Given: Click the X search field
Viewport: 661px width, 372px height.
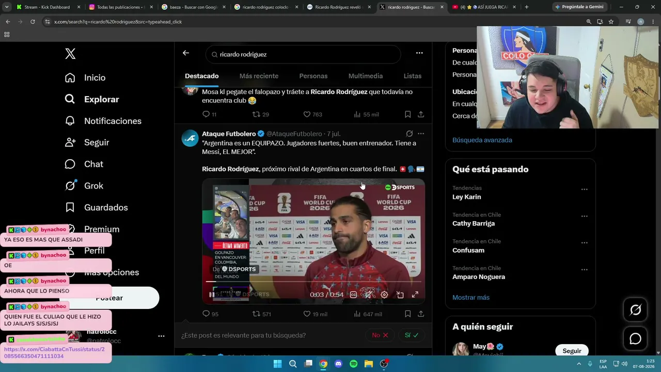Looking at the screenshot, I should click(303, 54).
